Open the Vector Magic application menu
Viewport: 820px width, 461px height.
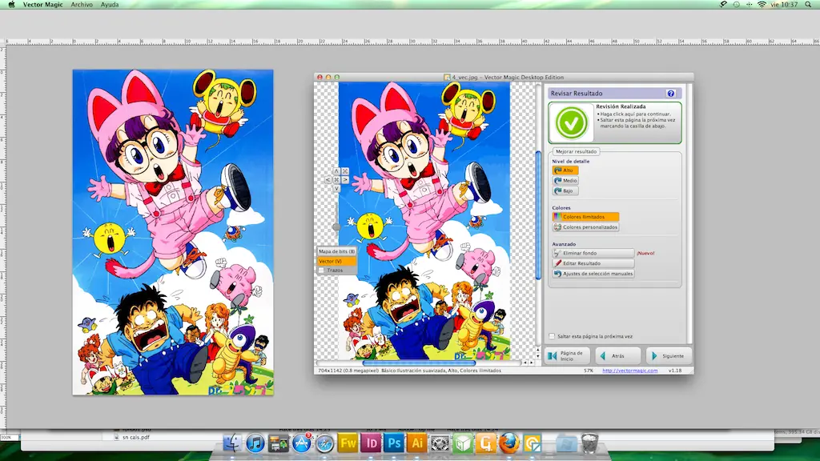pyautogui.click(x=43, y=4)
